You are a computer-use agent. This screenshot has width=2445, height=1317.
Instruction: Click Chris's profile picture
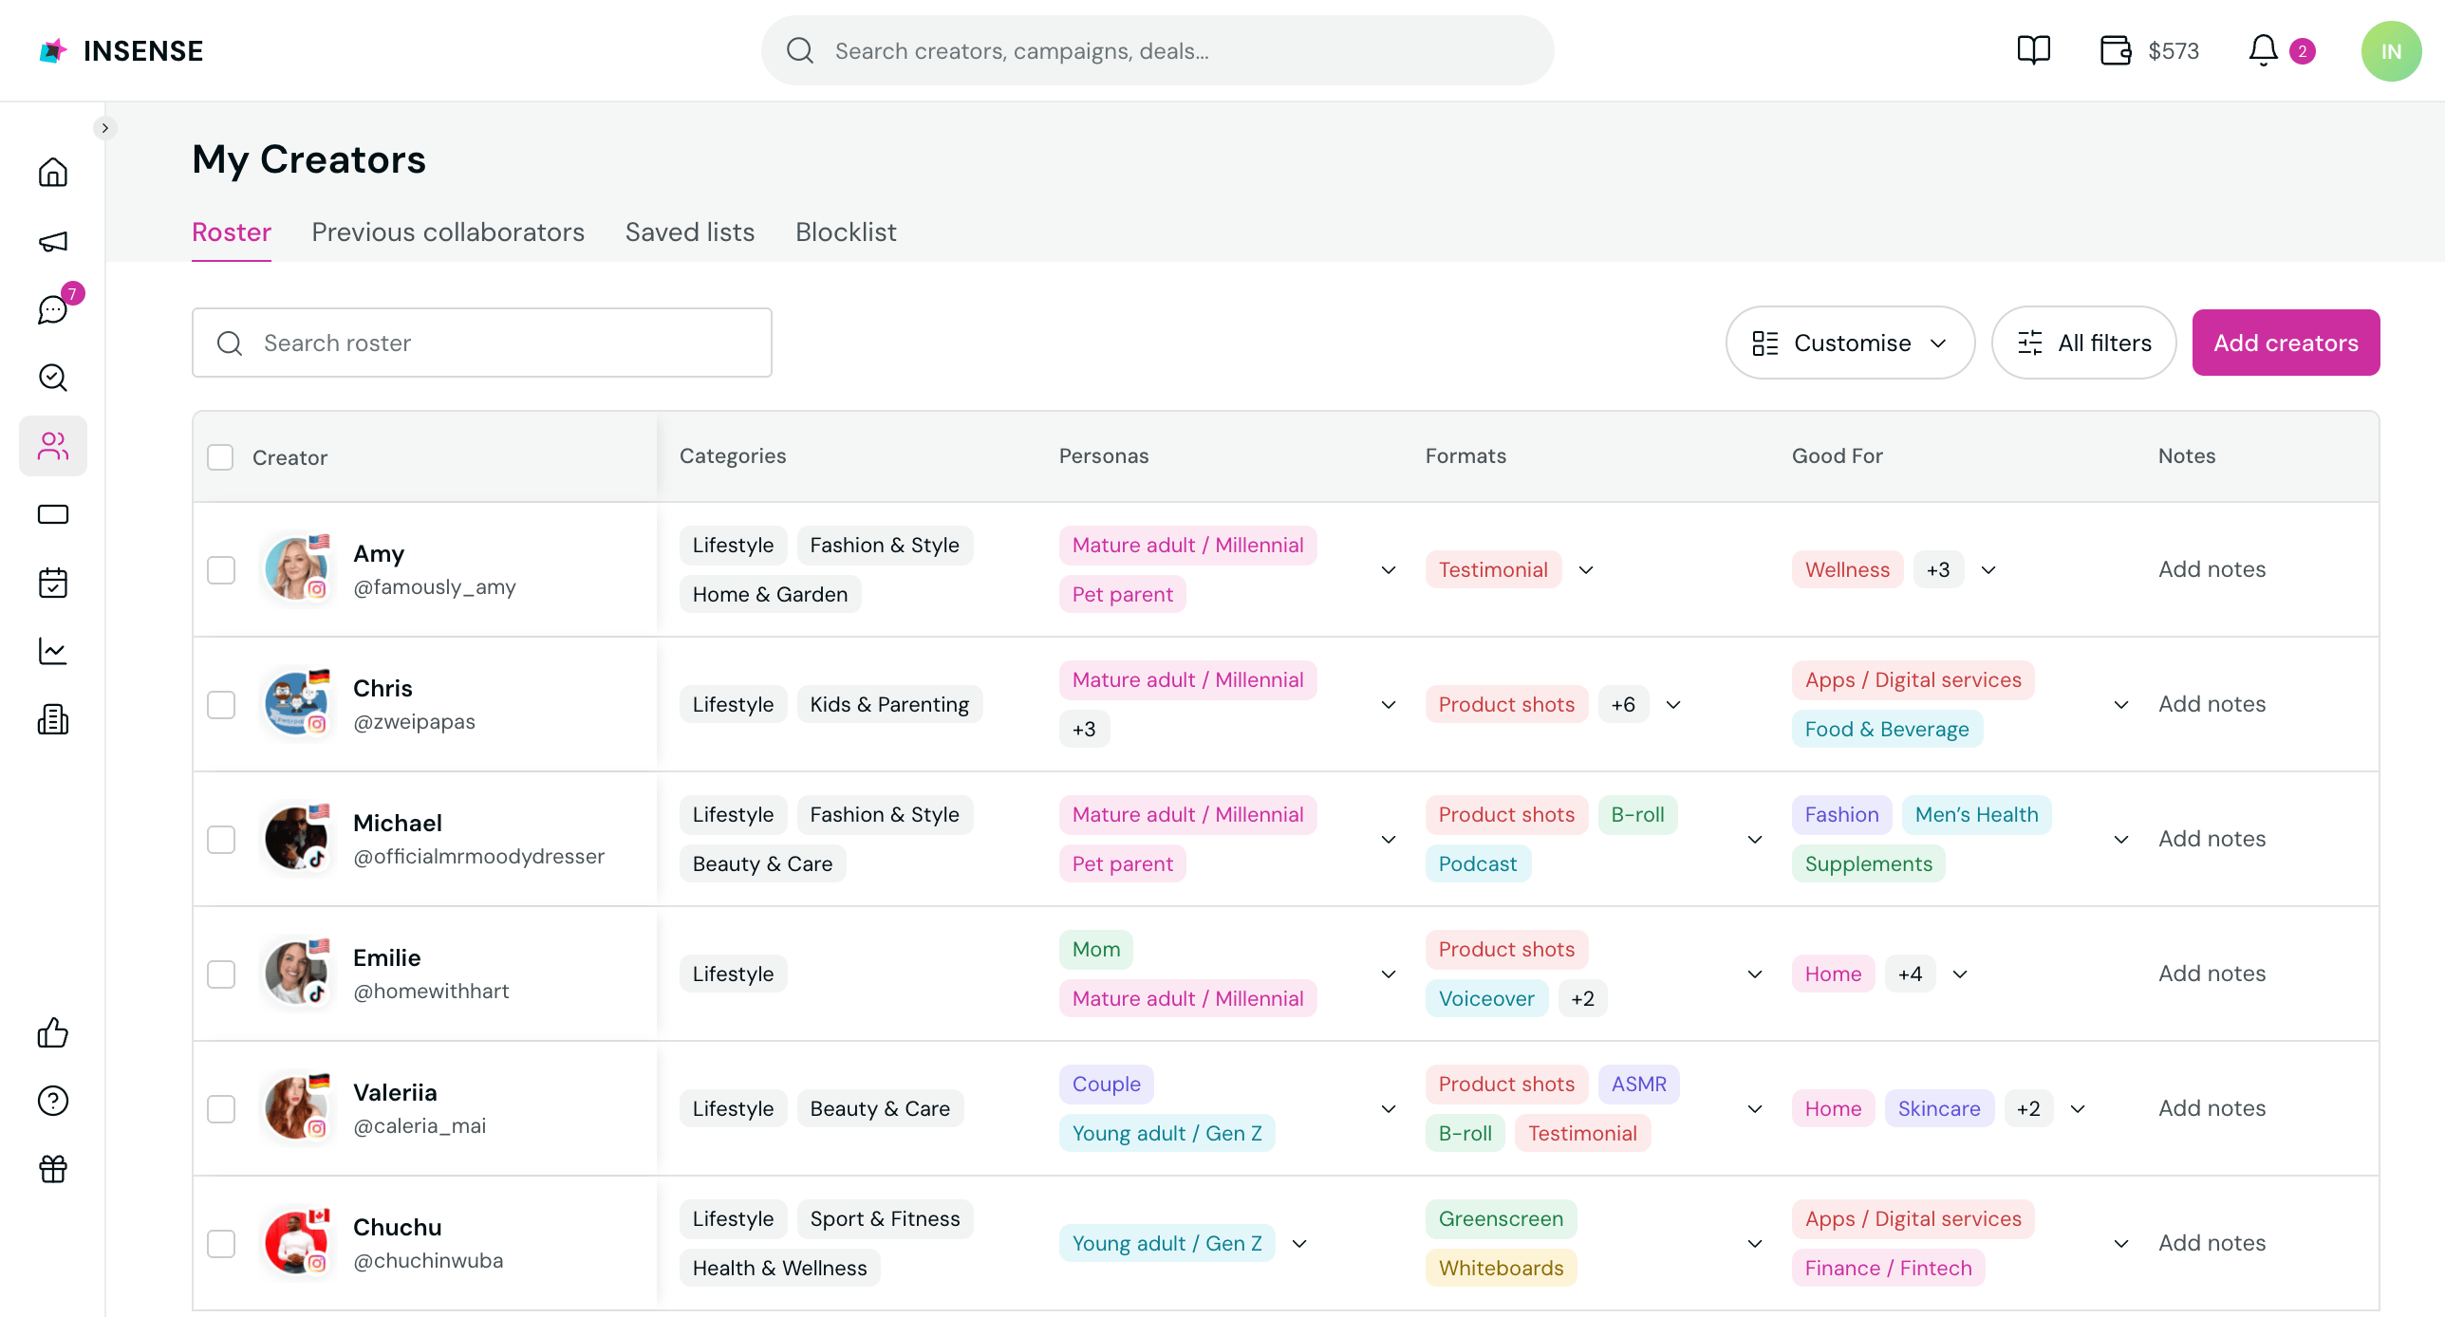(296, 704)
